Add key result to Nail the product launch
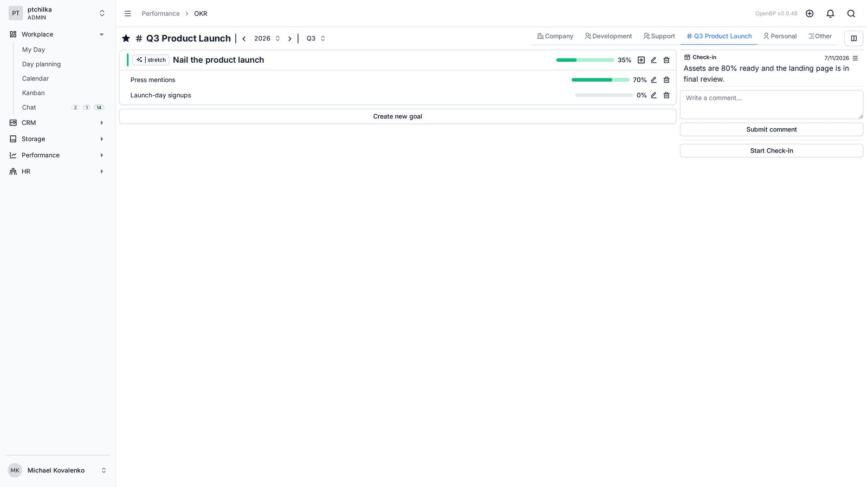Screen dimensions: 867x487 pos(641,60)
